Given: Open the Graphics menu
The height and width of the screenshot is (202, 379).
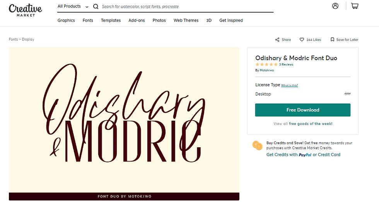Looking at the screenshot, I should 66,20.
